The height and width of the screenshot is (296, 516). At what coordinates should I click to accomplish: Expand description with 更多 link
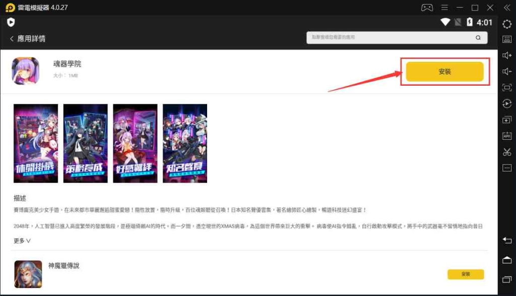click(22, 241)
